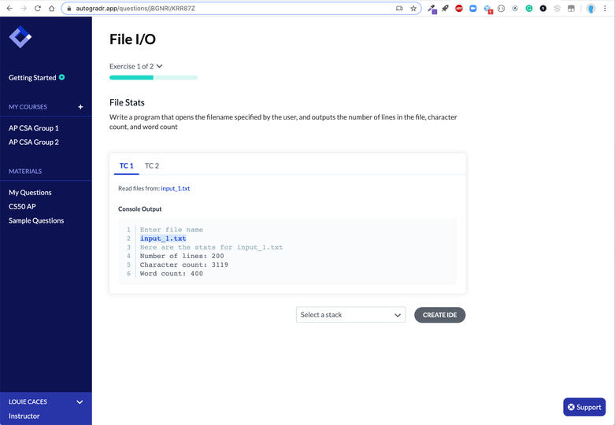This screenshot has width=615, height=425.
Task: Expand the Exercise 1 of 2 dropdown
Action: pos(135,66)
